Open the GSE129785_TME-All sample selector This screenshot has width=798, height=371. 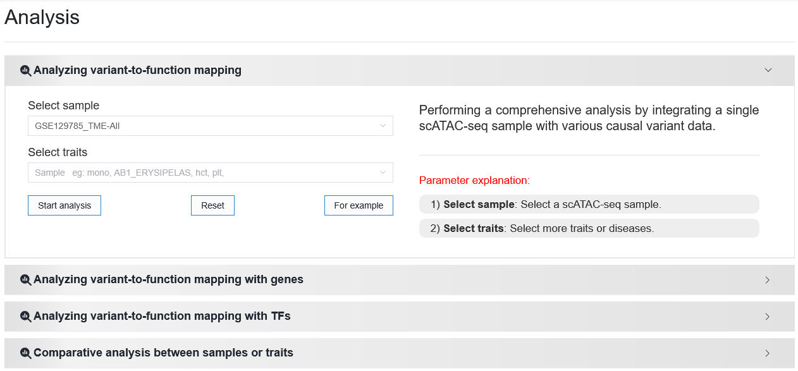coord(211,126)
